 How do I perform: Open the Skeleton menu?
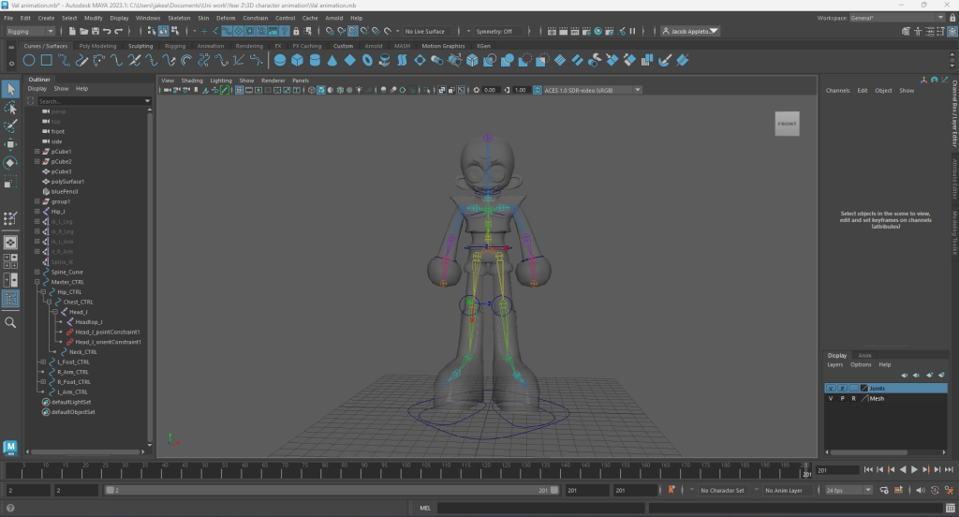tap(178, 18)
